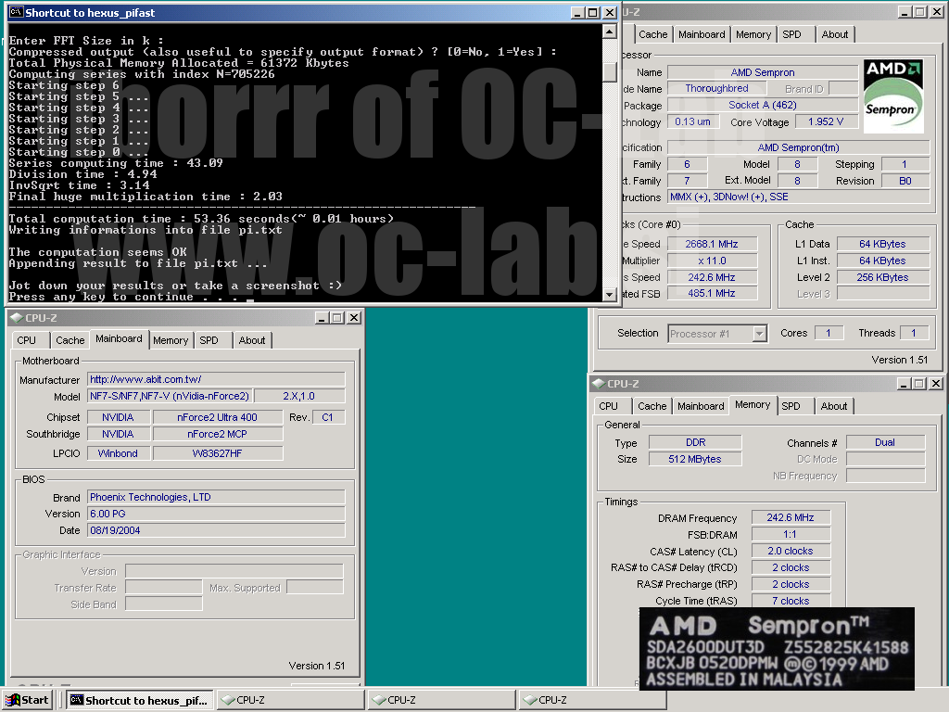Screen dimensions: 949x712
Task: Open Cache tab in Mainboard CPU-Z window
Action: click(x=70, y=340)
